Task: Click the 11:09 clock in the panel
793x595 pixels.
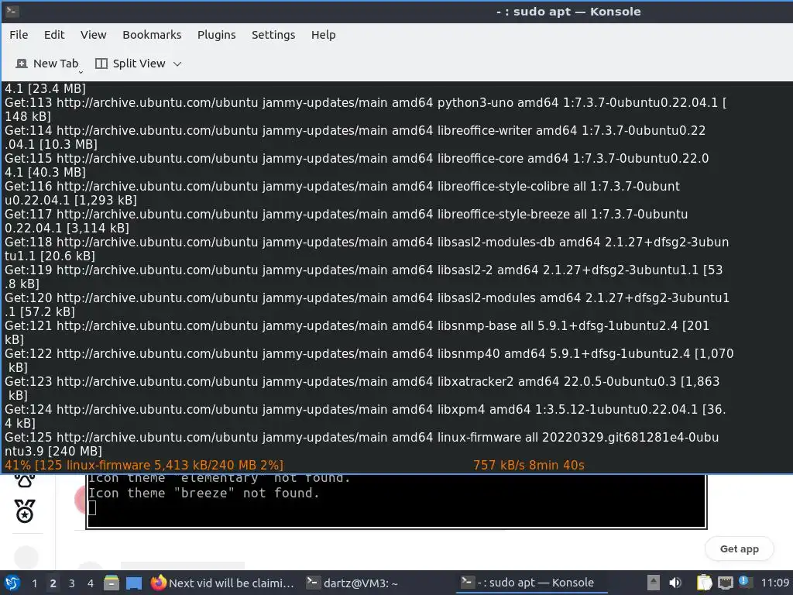Action: pos(775,583)
